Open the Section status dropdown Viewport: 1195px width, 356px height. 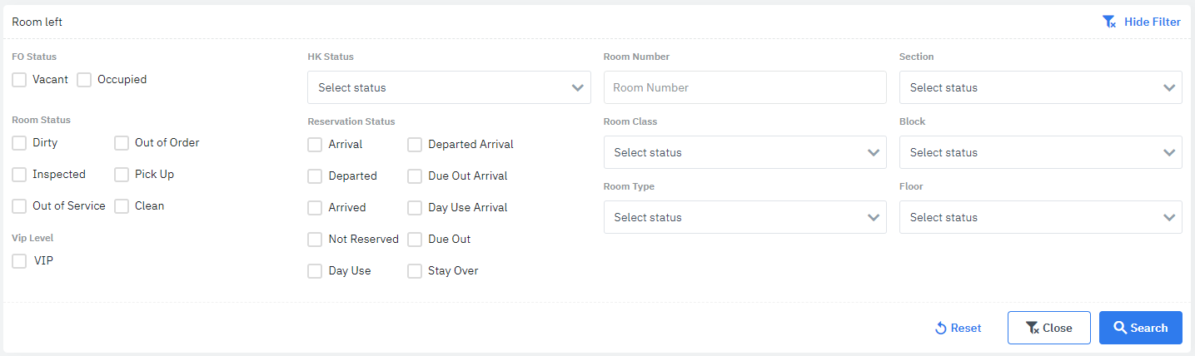click(x=1040, y=87)
